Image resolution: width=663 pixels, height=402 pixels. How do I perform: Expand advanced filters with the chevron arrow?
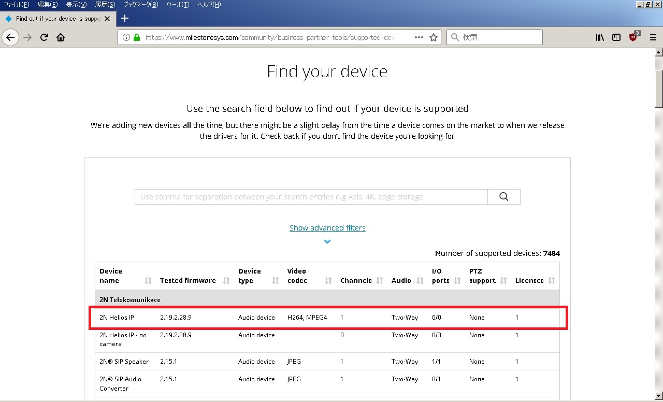[x=327, y=241]
